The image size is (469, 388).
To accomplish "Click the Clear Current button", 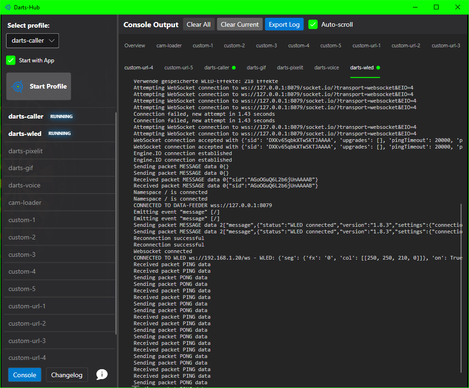I will point(240,24).
